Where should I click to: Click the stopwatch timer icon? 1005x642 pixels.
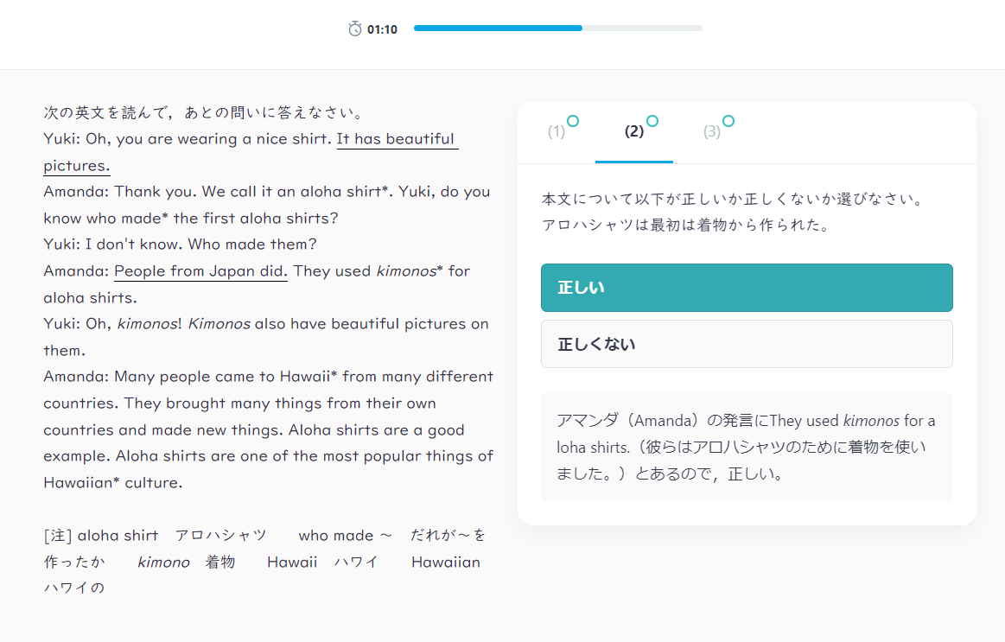click(355, 29)
